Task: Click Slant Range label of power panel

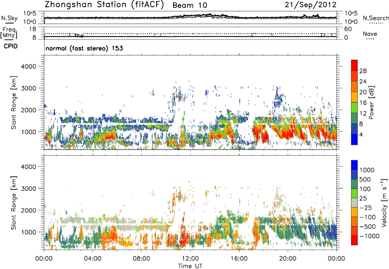Action: coord(14,102)
